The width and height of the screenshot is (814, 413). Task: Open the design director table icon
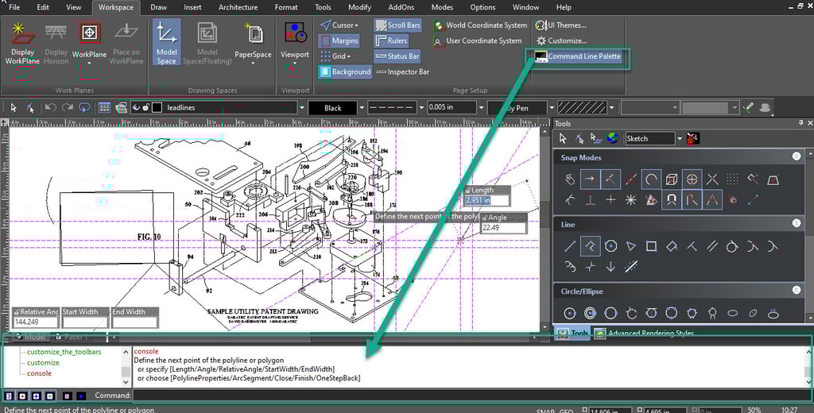(x=104, y=107)
